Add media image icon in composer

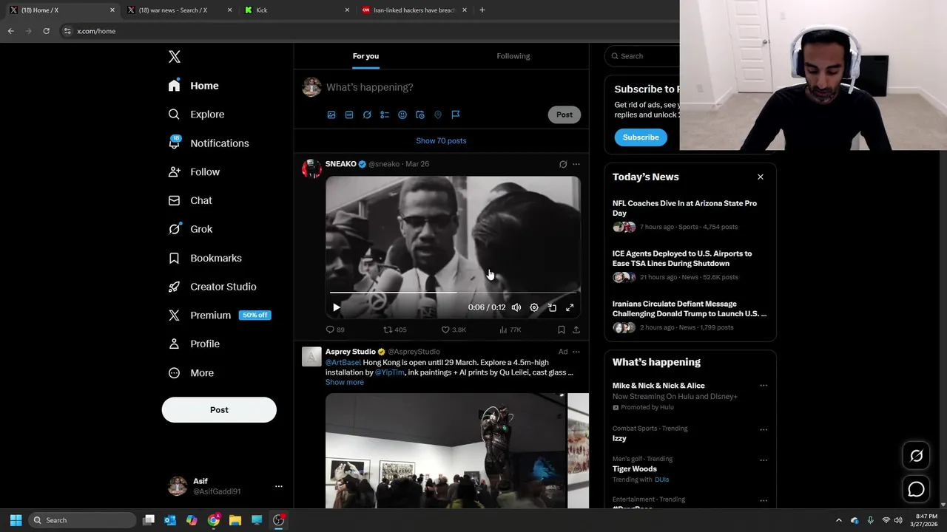331,115
